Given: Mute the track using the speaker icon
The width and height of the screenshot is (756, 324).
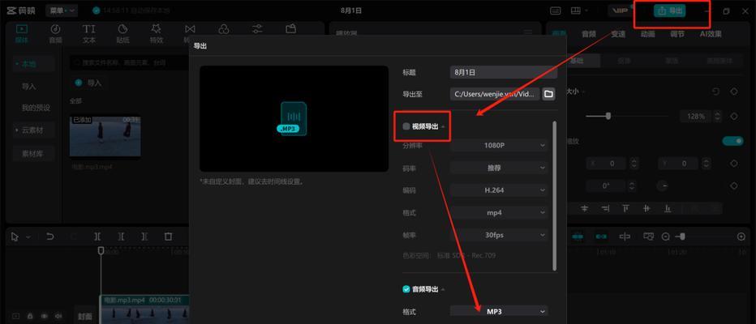Looking at the screenshot, I should pyautogui.click(x=59, y=316).
